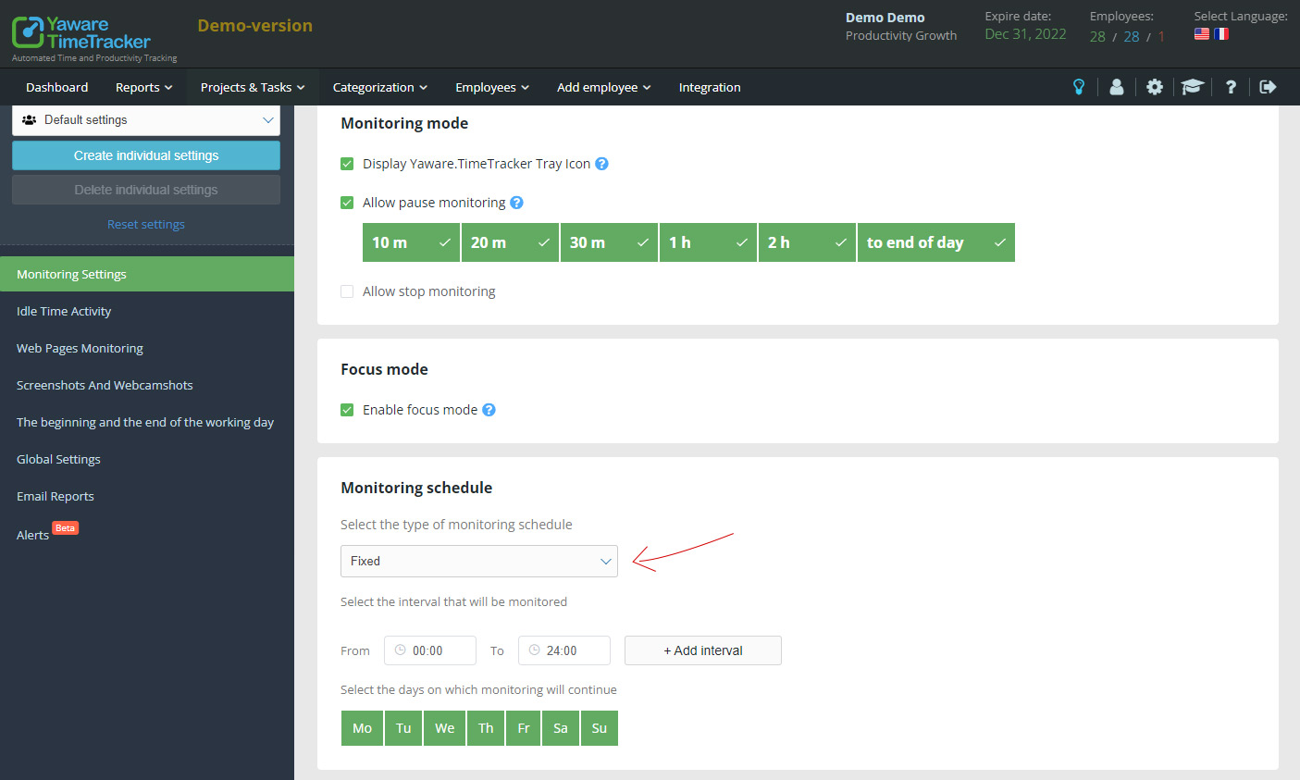Toggle the to end of day option
Viewport: 1300px width, 780px height.
click(x=936, y=242)
